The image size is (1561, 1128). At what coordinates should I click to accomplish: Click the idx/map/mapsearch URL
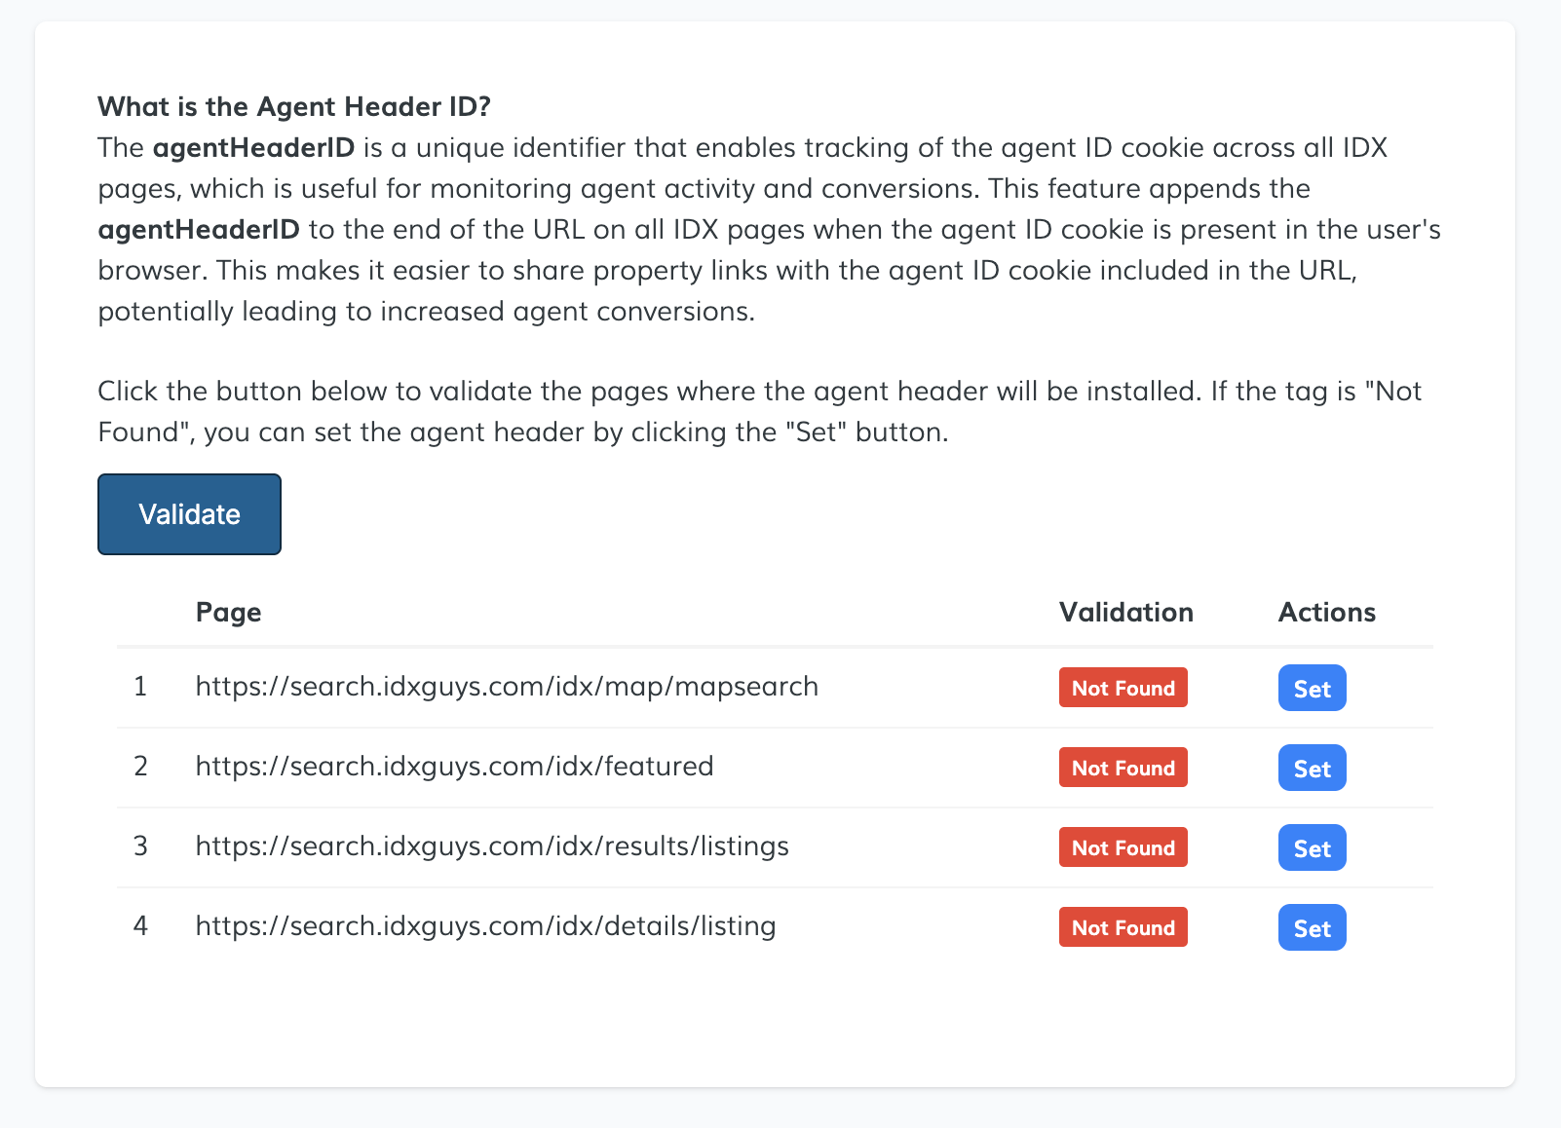(507, 687)
